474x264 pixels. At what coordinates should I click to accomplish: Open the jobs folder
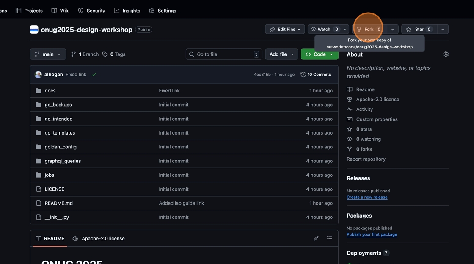coord(49,175)
